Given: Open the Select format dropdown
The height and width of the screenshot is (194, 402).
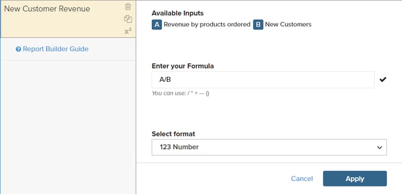Looking at the screenshot, I should pos(269,147).
